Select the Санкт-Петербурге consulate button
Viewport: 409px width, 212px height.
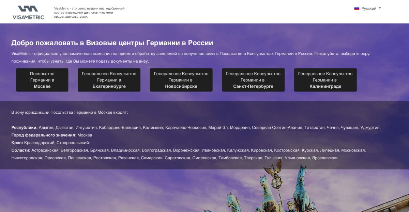[x=253, y=80]
